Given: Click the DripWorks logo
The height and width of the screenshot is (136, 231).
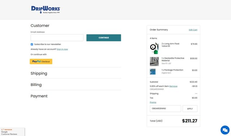Looking at the screenshot, I should pyautogui.click(x=46, y=10).
